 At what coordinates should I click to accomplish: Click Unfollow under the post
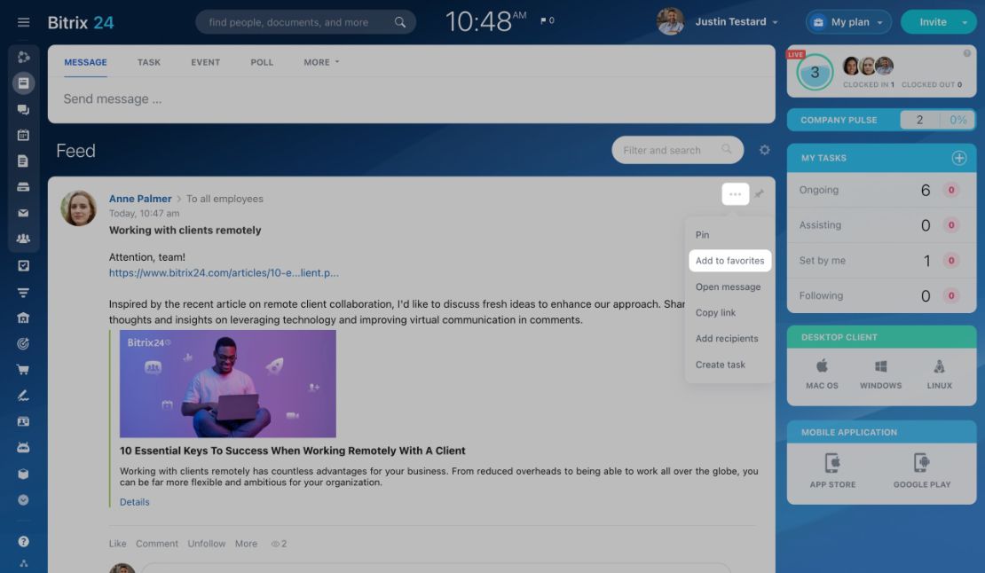(x=206, y=544)
